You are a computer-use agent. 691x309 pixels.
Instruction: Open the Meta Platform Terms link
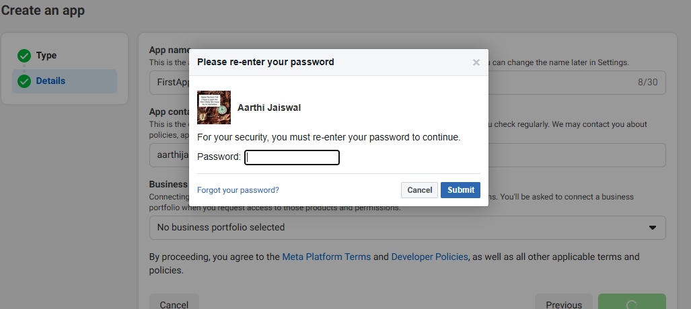pos(326,257)
